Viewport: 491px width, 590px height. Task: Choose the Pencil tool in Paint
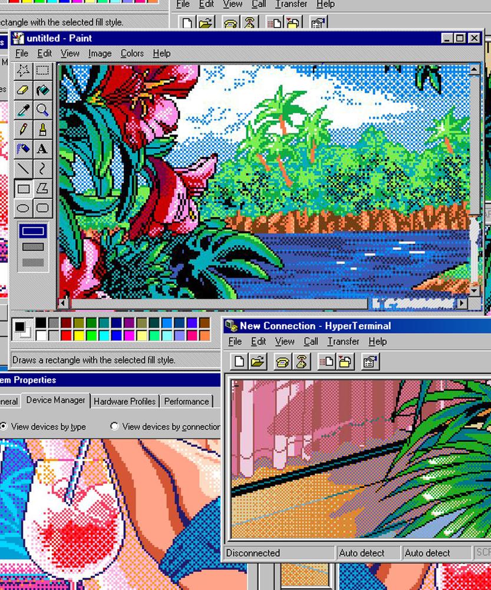click(23, 129)
